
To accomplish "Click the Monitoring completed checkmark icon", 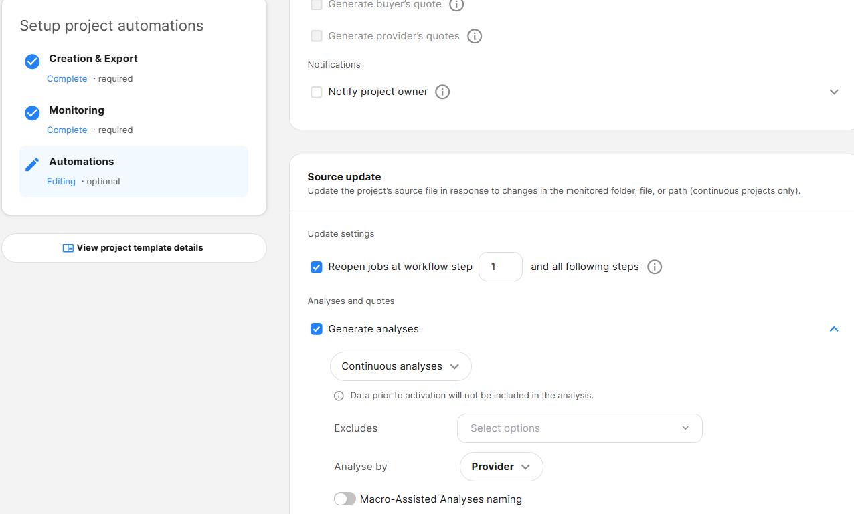I will point(32,113).
